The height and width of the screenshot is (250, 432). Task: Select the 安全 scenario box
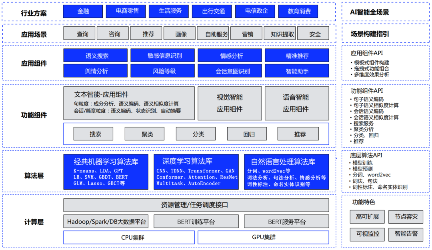click(x=313, y=33)
